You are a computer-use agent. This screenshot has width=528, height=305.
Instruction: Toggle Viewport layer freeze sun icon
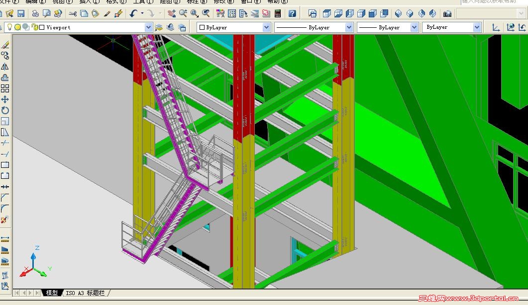tap(17, 27)
